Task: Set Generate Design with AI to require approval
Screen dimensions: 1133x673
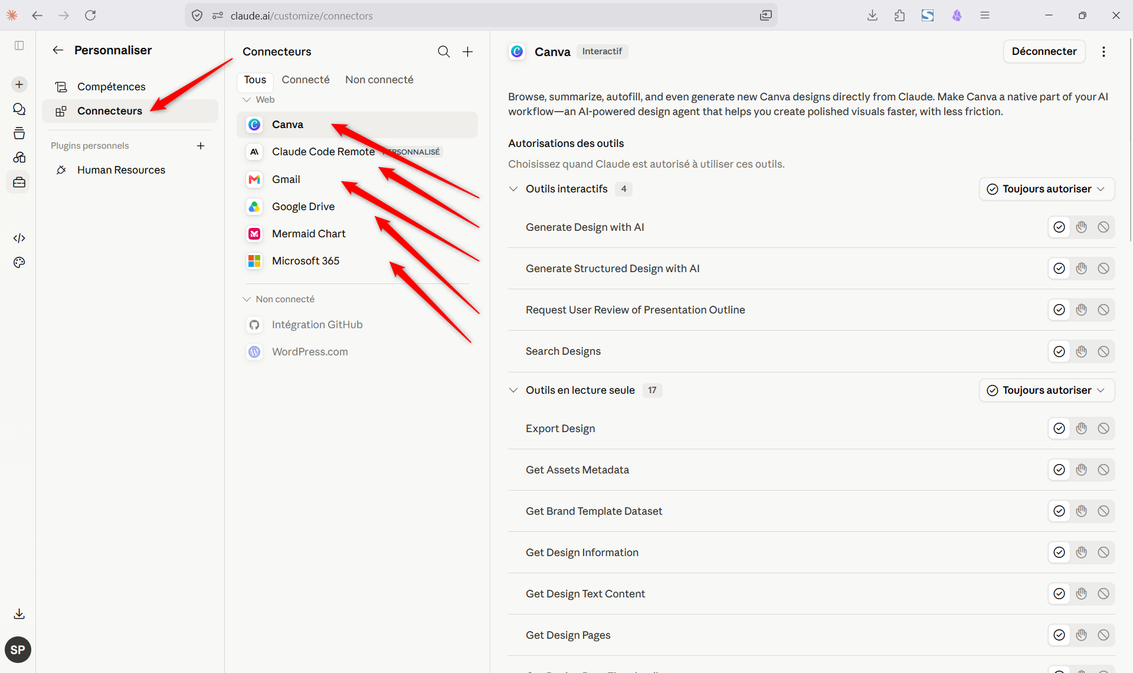Action: (x=1081, y=227)
